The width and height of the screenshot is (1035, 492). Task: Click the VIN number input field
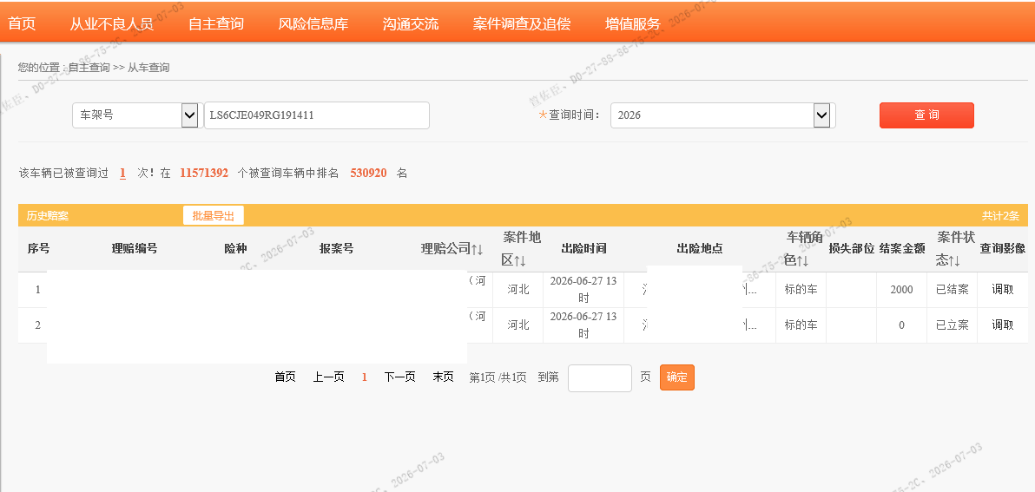[x=317, y=115]
